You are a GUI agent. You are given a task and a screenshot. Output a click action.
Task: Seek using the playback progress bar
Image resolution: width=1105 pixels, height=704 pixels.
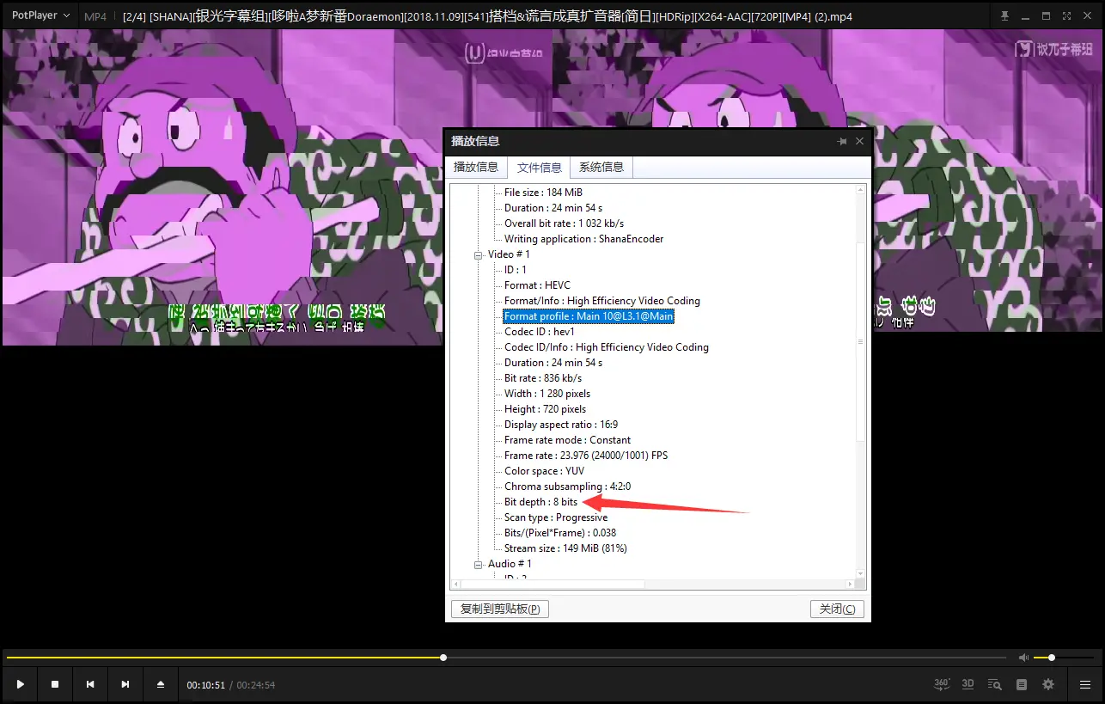(506, 658)
